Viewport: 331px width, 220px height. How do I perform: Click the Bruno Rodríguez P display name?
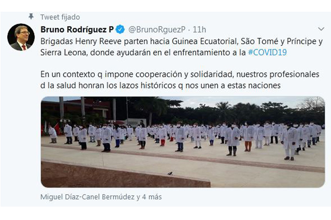point(77,30)
